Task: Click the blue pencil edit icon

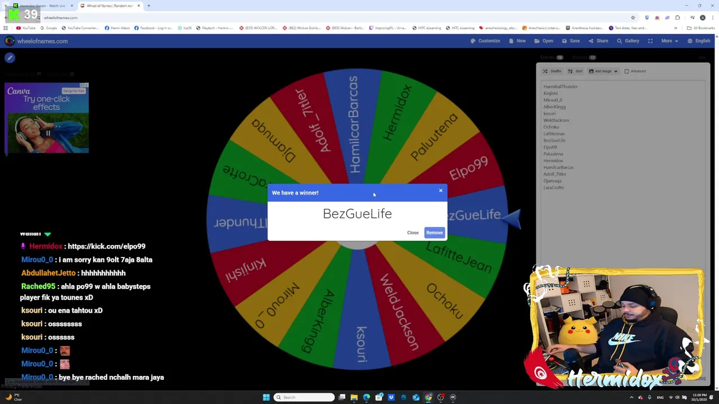Action: pos(10,58)
